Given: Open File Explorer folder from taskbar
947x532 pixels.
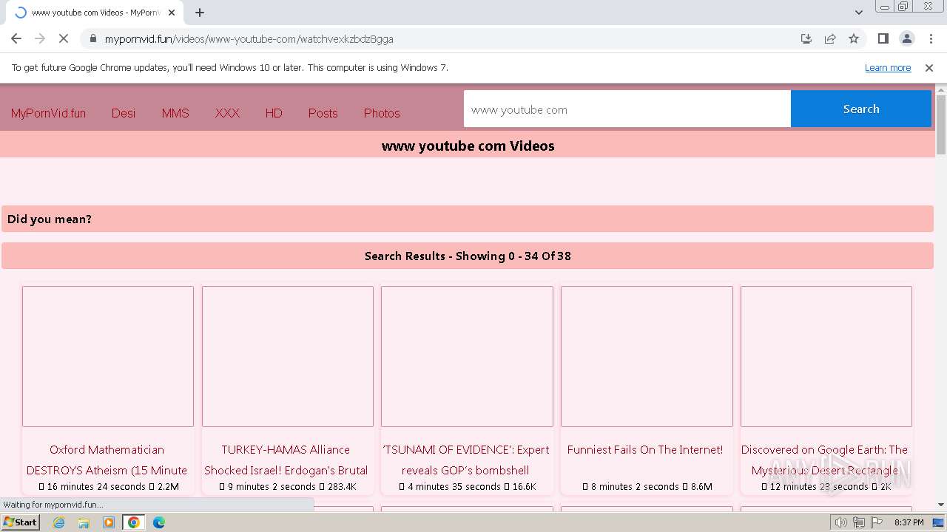Looking at the screenshot, I should point(84,522).
